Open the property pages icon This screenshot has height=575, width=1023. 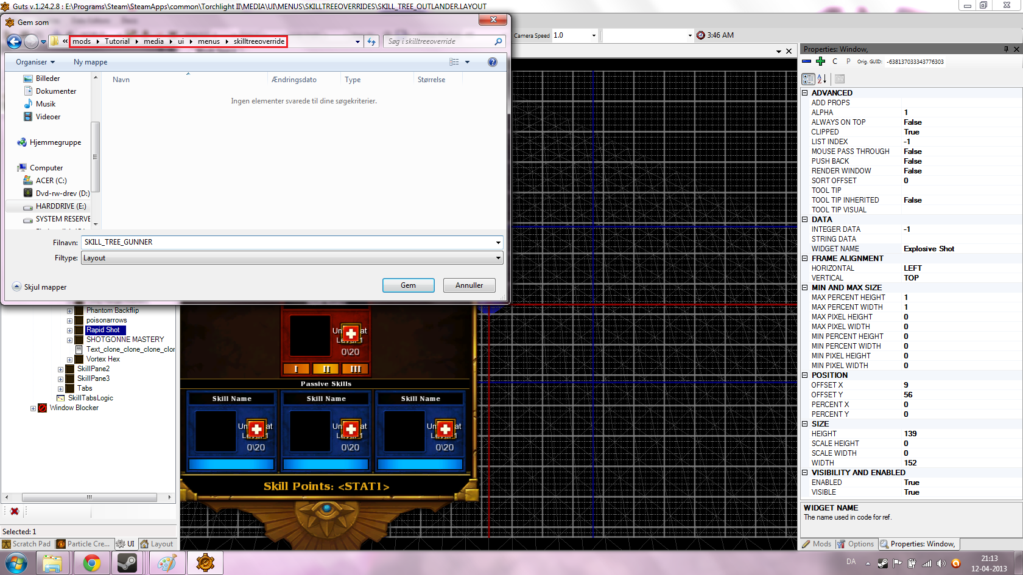click(840, 79)
